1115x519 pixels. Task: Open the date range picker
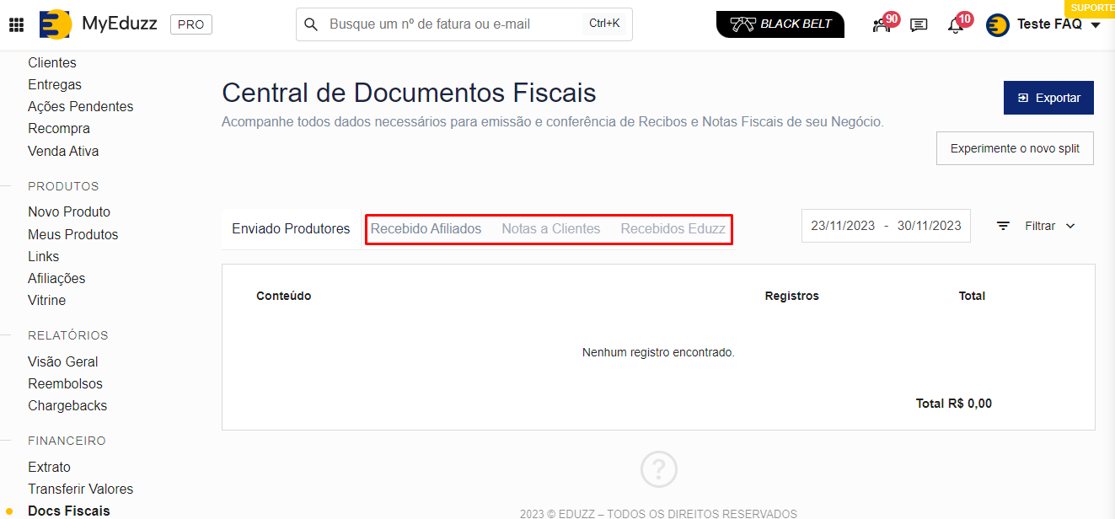point(885,226)
